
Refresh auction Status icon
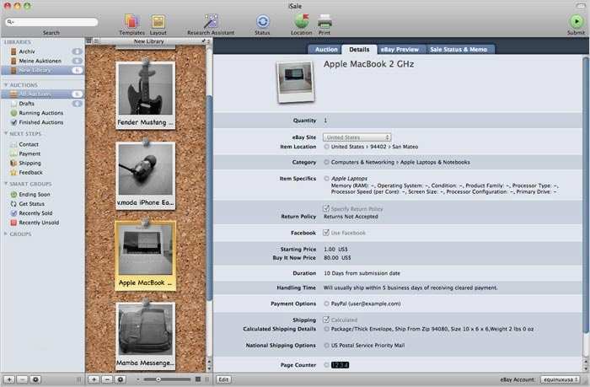(262, 21)
